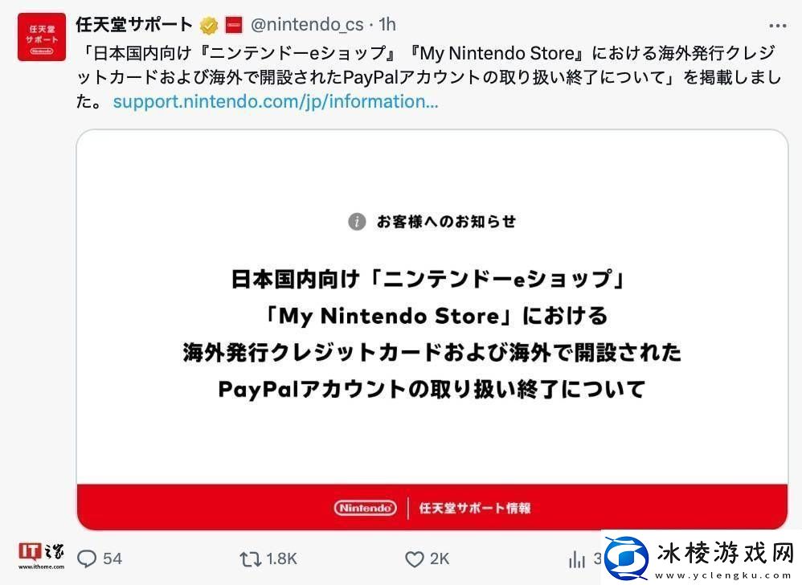802x585 pixels.
Task: Click the info circle icon above お客様へのお知らせ
Action: click(x=356, y=222)
